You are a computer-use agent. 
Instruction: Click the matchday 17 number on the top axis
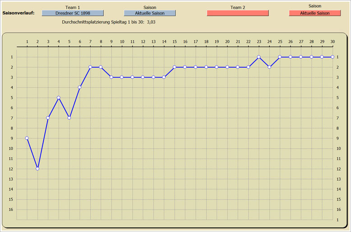(196, 41)
